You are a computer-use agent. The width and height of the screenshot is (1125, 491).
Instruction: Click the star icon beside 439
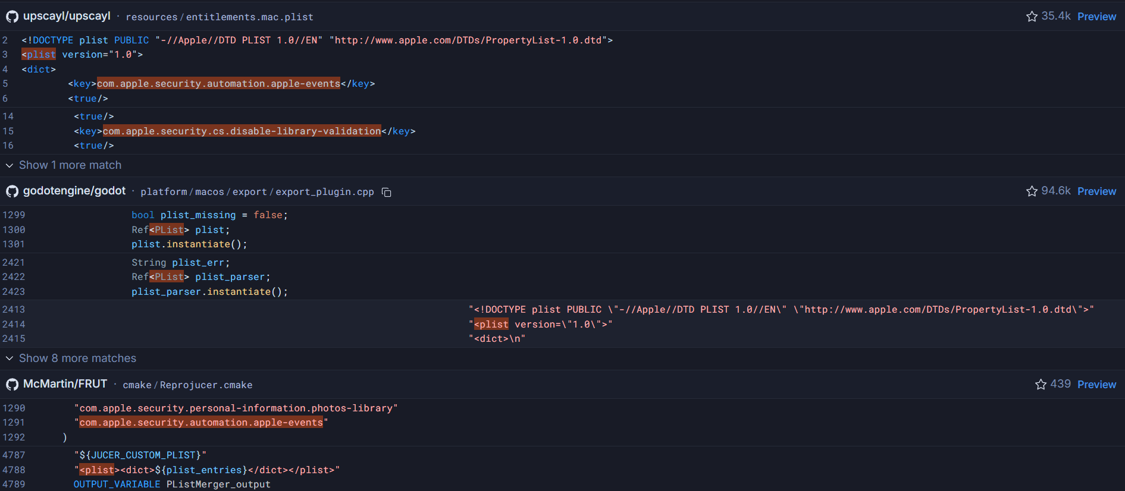click(1041, 385)
